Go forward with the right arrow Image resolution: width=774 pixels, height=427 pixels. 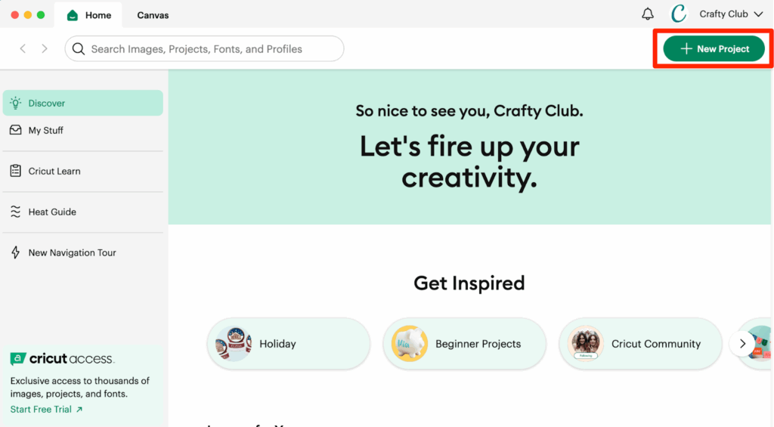tap(45, 49)
